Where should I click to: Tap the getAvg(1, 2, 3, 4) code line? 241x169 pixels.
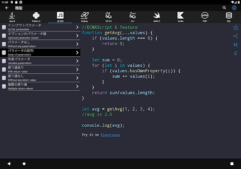pyautogui.click(x=118, y=109)
